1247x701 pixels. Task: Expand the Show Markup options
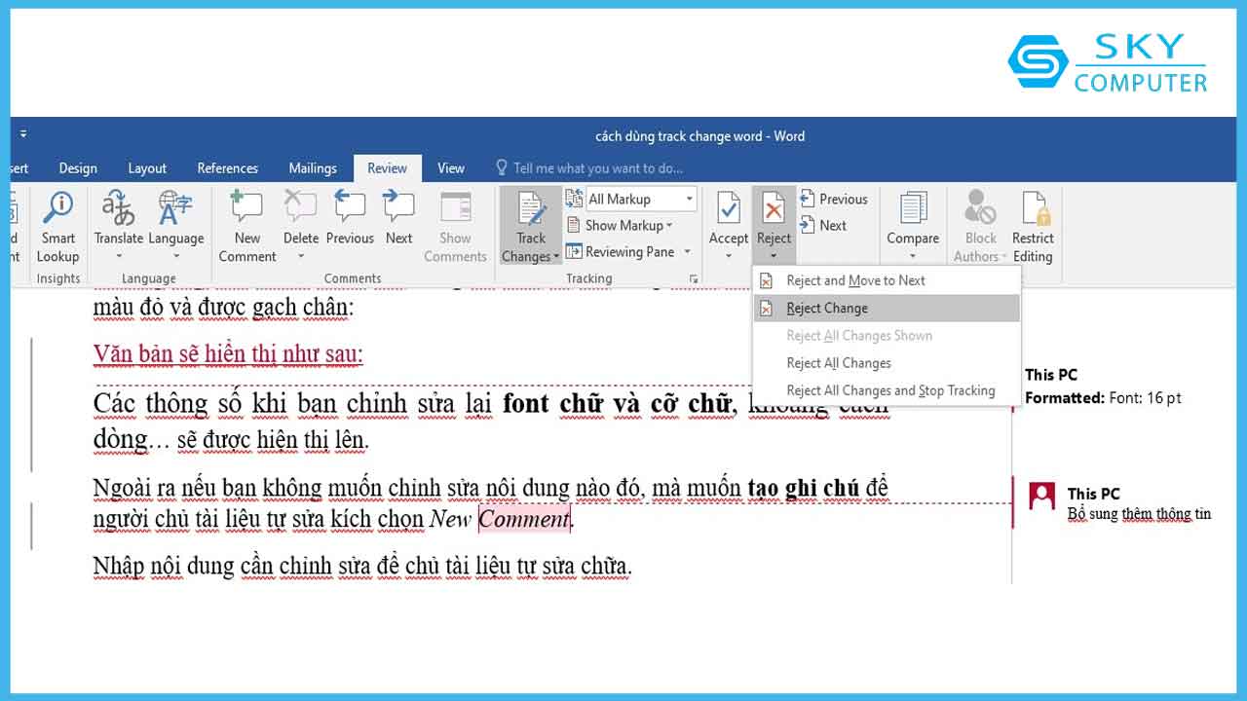(625, 225)
